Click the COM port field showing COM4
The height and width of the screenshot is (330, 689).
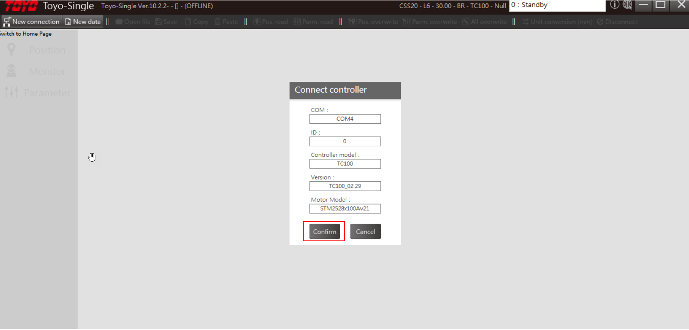click(x=345, y=119)
